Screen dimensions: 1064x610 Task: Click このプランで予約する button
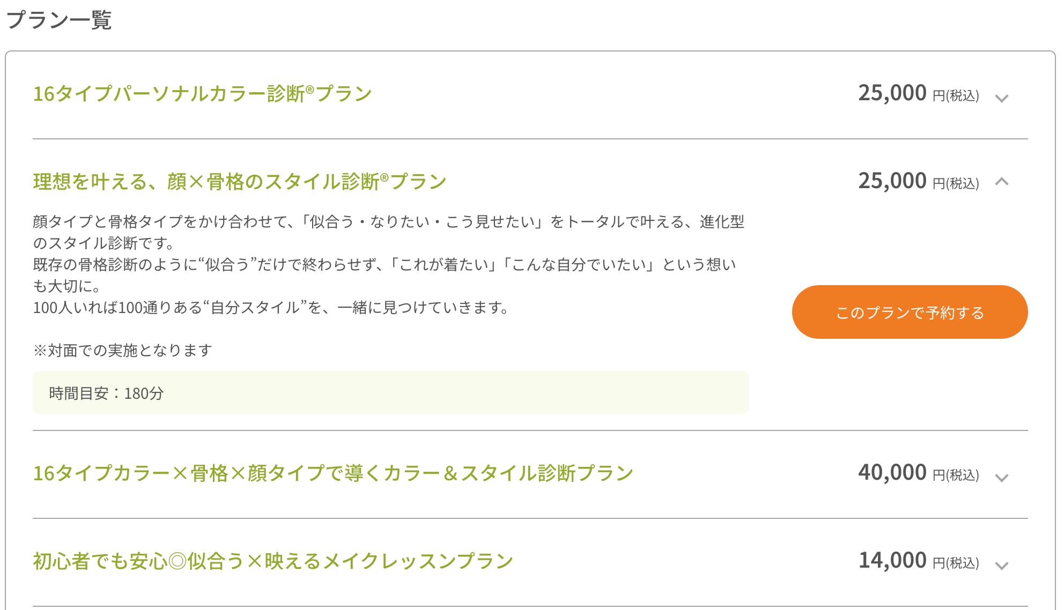(910, 312)
